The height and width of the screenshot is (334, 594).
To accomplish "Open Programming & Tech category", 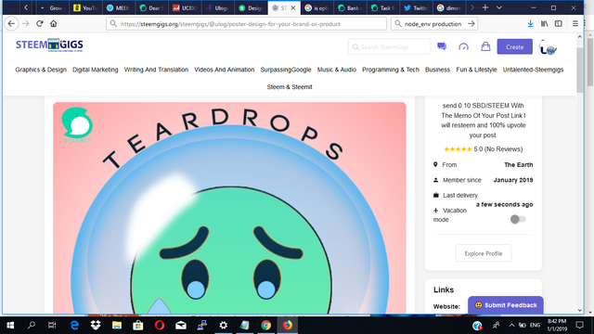I will pos(391,70).
